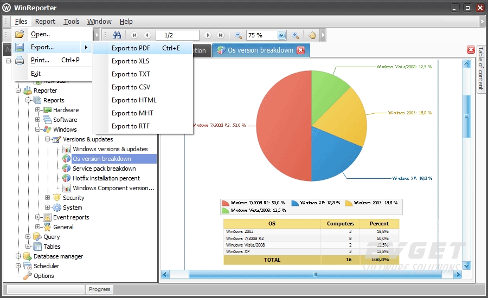Select Windows versions & updates report
The width and height of the screenshot is (488, 298).
tap(110, 149)
